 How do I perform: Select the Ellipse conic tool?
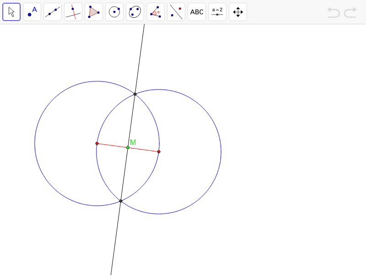pos(135,12)
